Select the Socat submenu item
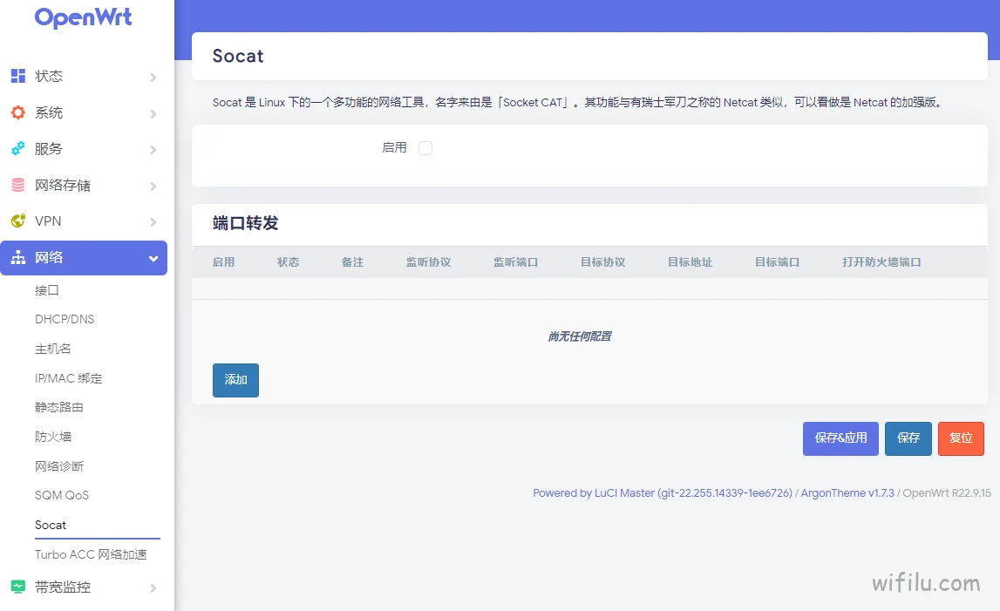This screenshot has width=1000, height=611. (51, 525)
